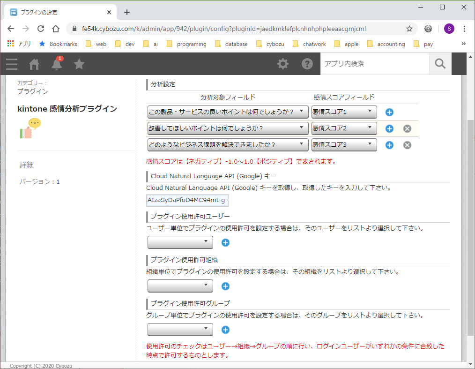Show more bookmarks overflow chevron
This screenshot has width=475, height=369.
463,44
